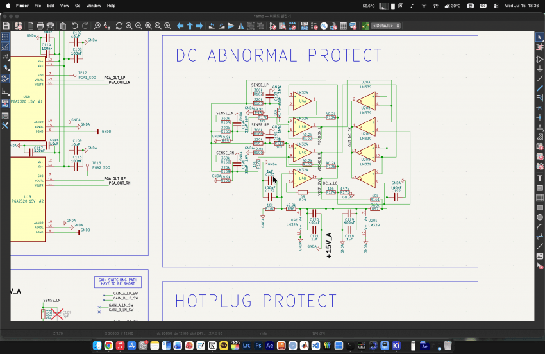Toggle wire line drawing mode
This screenshot has height=354, width=545.
tap(5, 92)
